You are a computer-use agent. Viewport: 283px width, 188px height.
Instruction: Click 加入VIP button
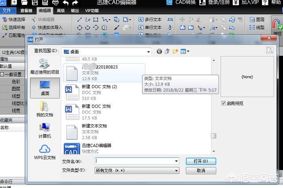[x=245, y=2]
